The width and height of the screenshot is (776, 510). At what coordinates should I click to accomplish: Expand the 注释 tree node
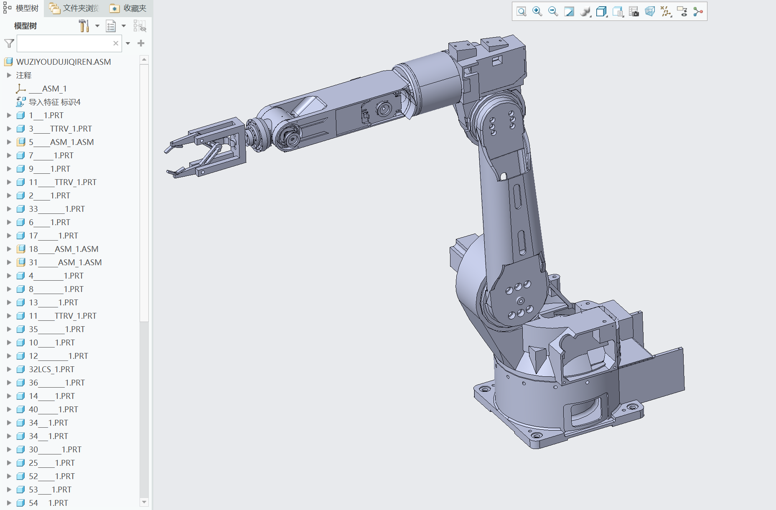coord(9,75)
